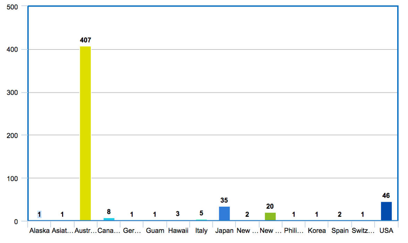Click the Hawaii axis label

pos(178,231)
